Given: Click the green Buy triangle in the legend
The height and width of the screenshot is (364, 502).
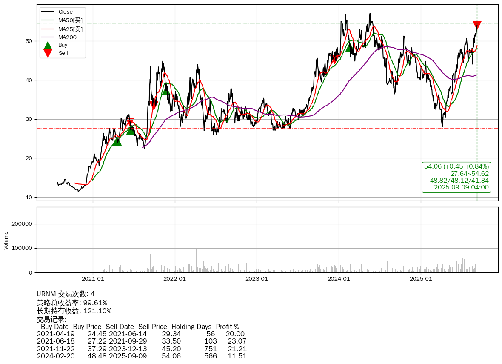Looking at the screenshot, I should (48, 45).
